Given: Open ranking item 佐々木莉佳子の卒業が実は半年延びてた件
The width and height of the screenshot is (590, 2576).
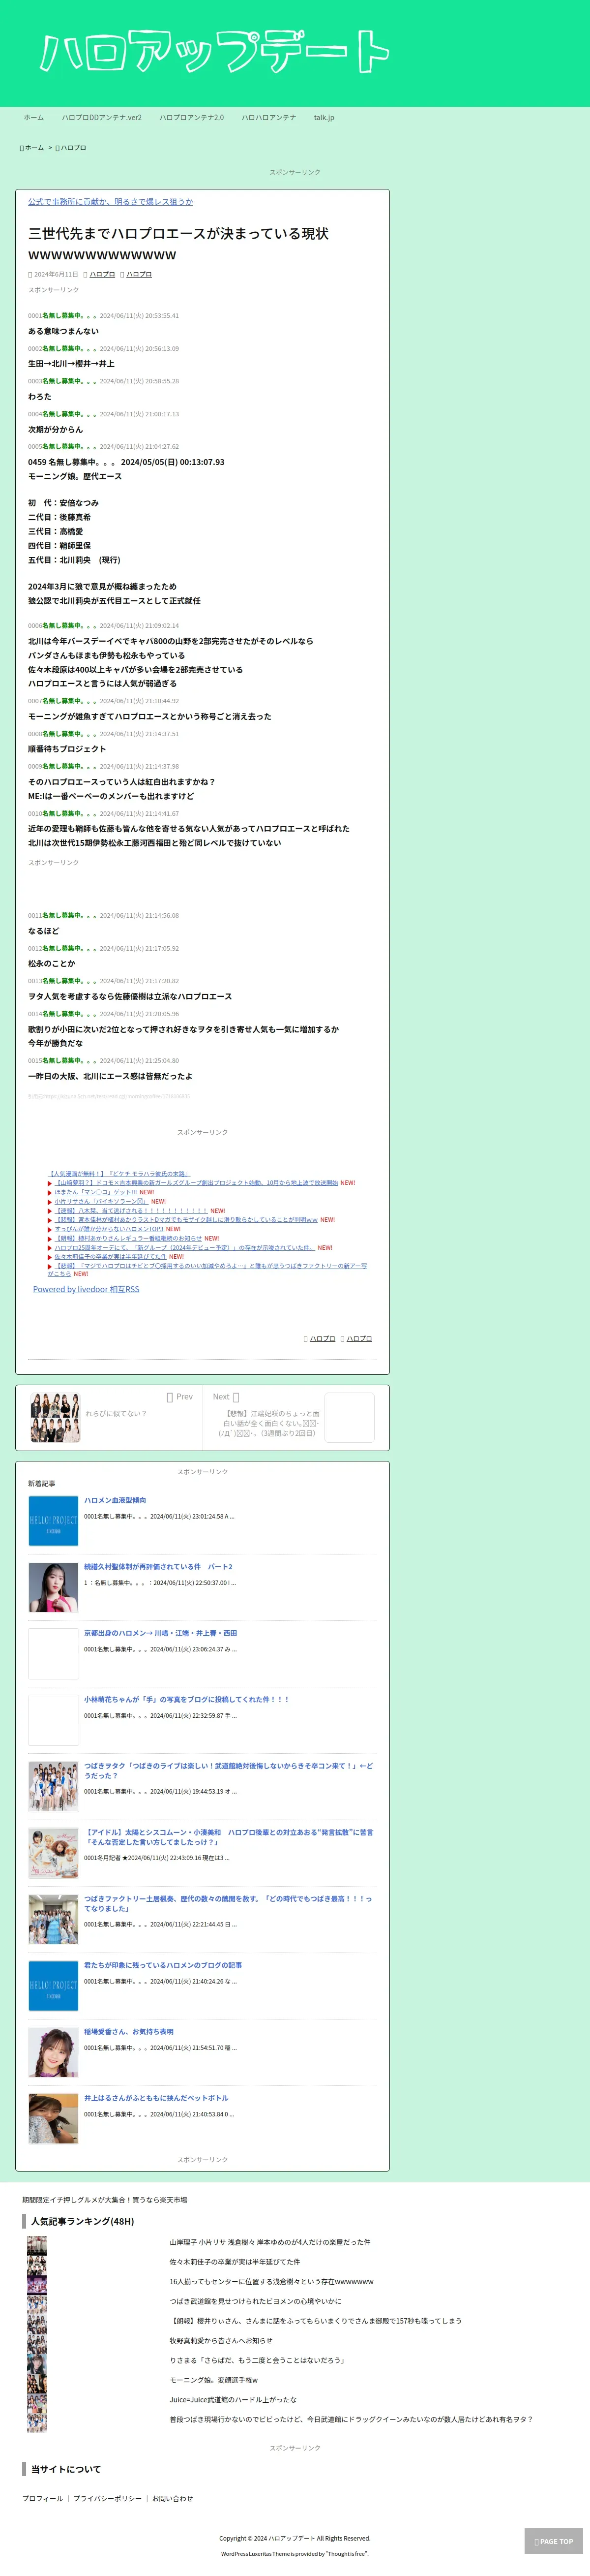Looking at the screenshot, I should point(234,2262).
